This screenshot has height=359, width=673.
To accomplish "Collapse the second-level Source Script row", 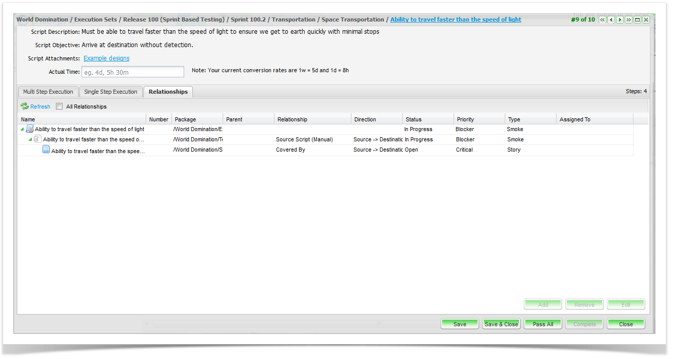I will (30, 140).
